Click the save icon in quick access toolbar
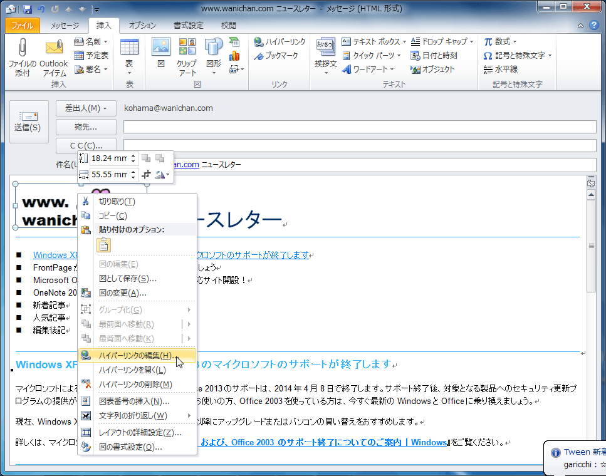Screen dimensions: 606x476 [27, 9]
